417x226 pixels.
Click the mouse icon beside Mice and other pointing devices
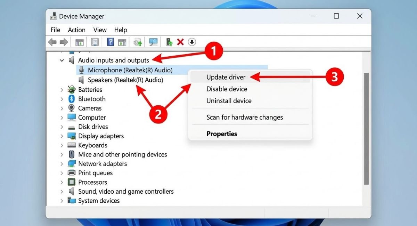(72, 154)
